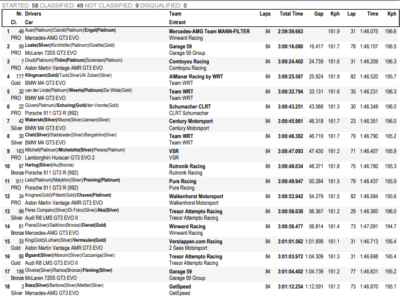Select best lap time 1:46.075
Image resolution: width=400 pixels, height=296 pixels.
click(x=369, y=31)
